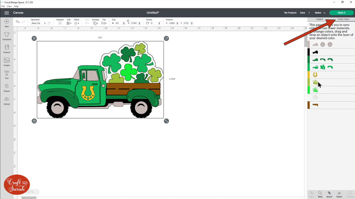This screenshot has width=355, height=199.
Task: Click the Weld icon at the bottom
Action: tap(320, 194)
